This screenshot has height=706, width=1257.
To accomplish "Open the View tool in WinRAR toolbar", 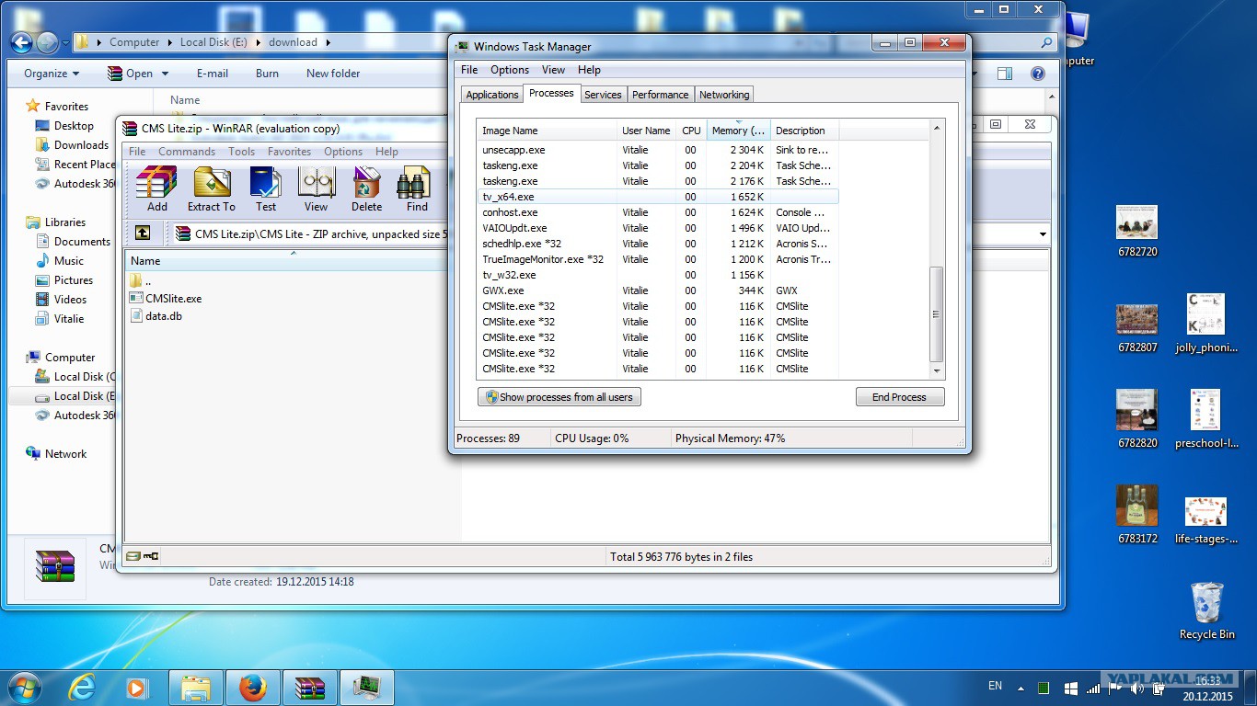I will click(x=316, y=190).
